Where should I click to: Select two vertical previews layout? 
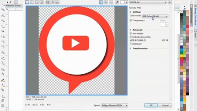32,2
